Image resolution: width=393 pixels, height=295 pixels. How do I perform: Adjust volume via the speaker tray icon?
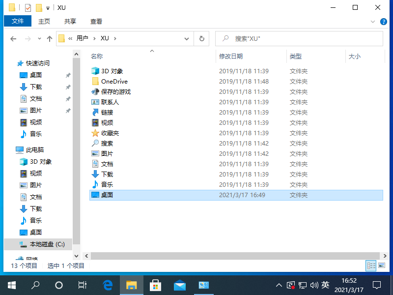point(314,285)
